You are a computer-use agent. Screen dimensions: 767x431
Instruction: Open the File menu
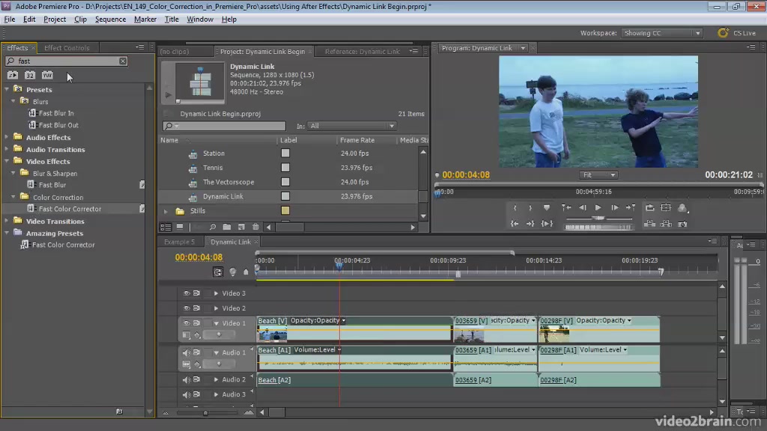(x=10, y=19)
